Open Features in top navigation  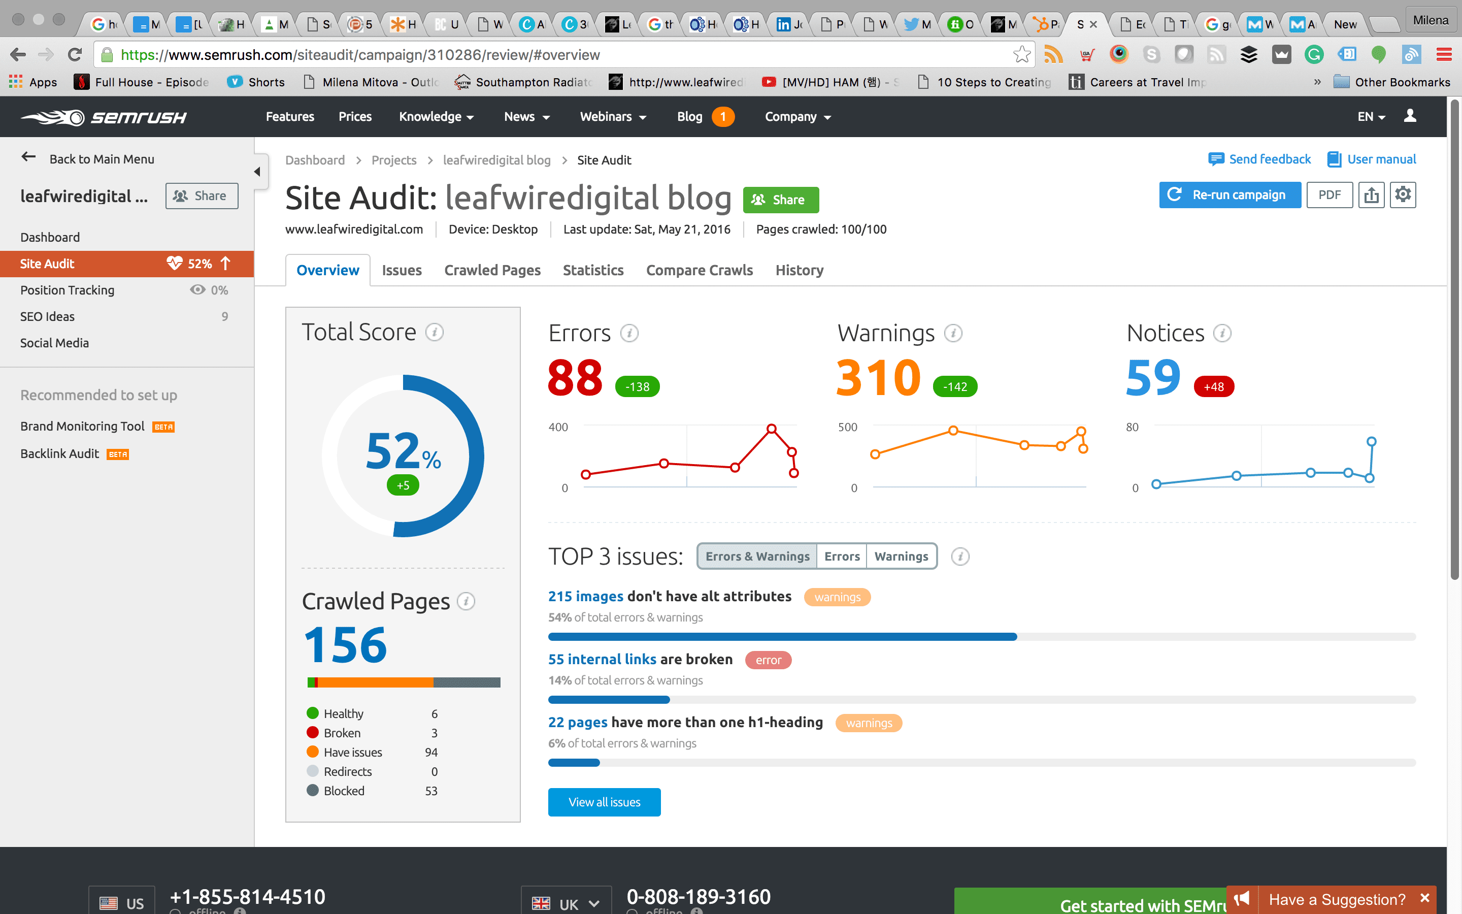[290, 117]
